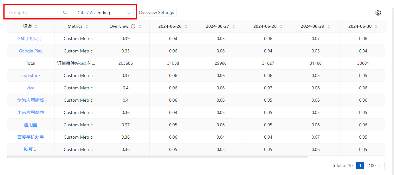Sort the 2024-06-26 column

186,27
